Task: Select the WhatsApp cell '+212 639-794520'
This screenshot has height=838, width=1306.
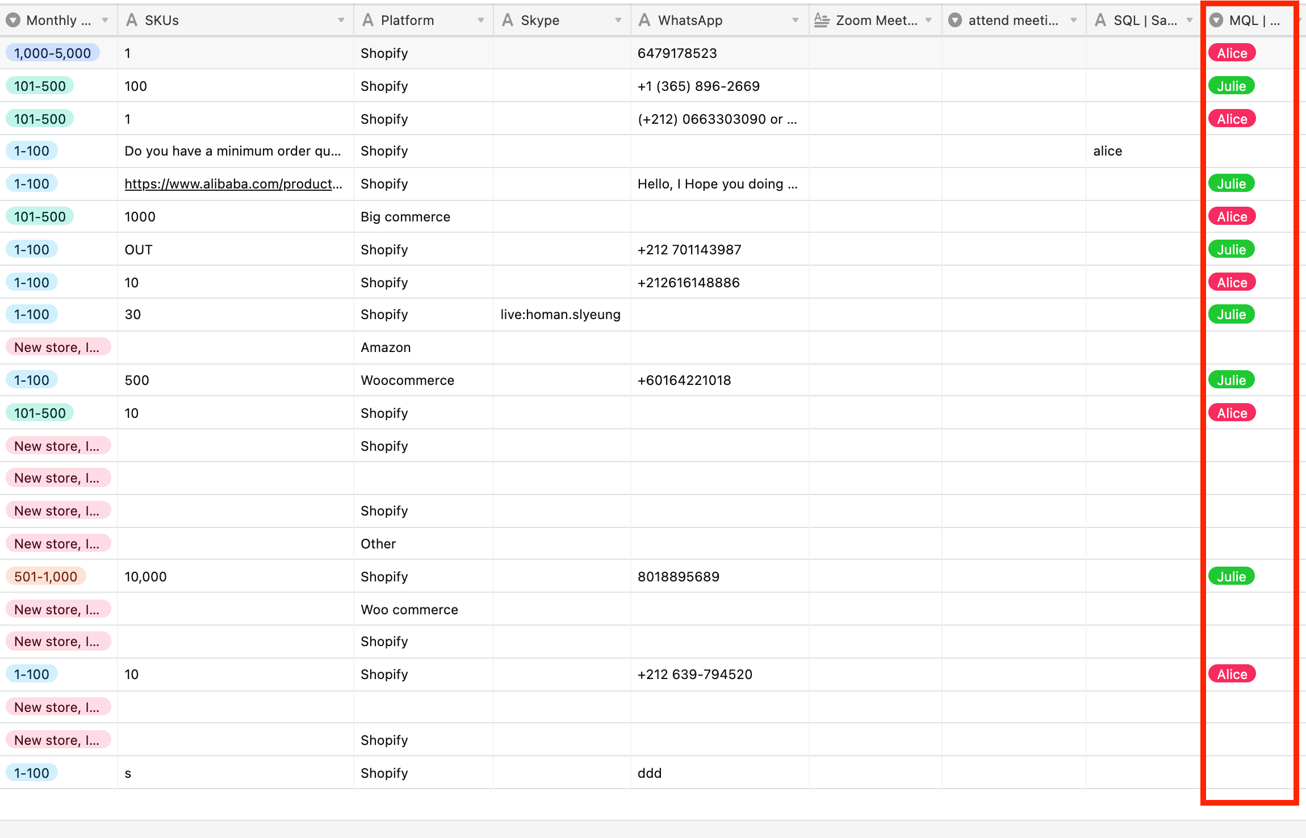Action: [x=719, y=674]
